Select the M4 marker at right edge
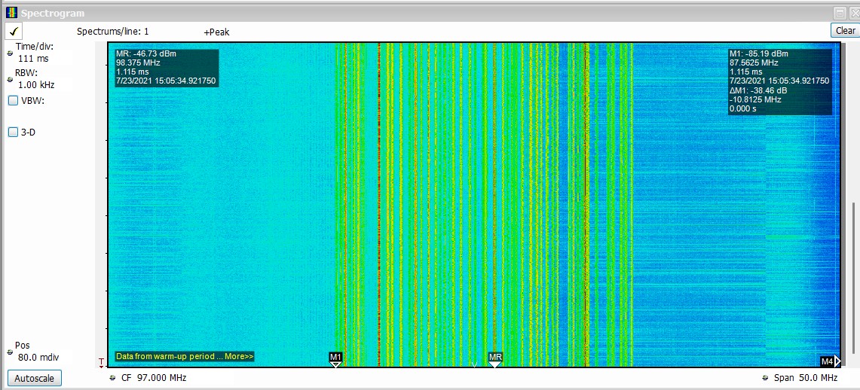The height and width of the screenshot is (390, 860). (831, 361)
